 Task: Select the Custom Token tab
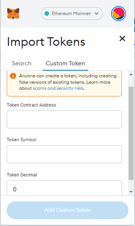click(x=65, y=63)
